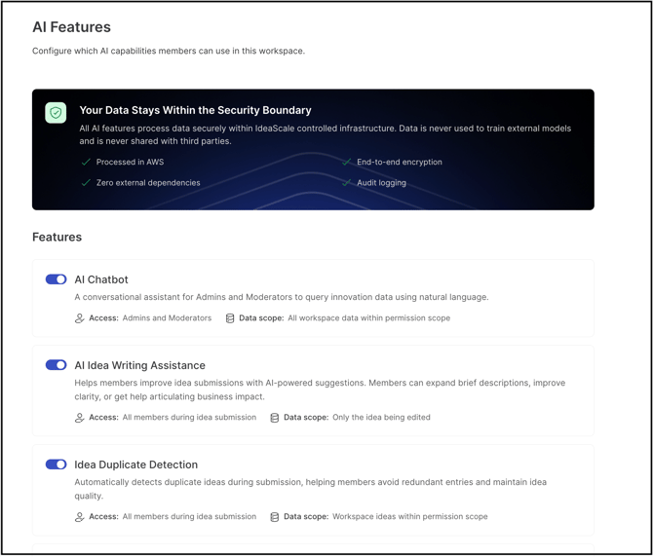653x557 pixels.
Task: Click the Access person icon under AI Chatbot
Action: [x=79, y=318]
